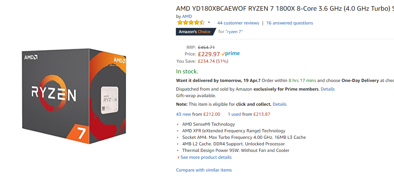Screen dimensions: 394x176
Task: Click the star rating icons
Action: 191,23
